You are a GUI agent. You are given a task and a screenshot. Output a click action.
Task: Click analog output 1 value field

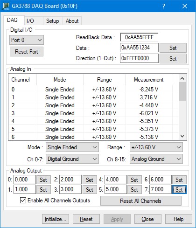tap(25, 189)
